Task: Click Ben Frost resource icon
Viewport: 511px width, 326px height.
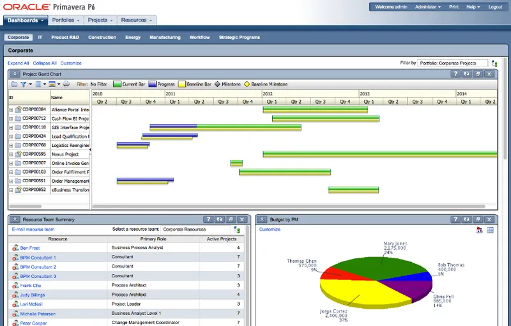Action: click(15, 248)
